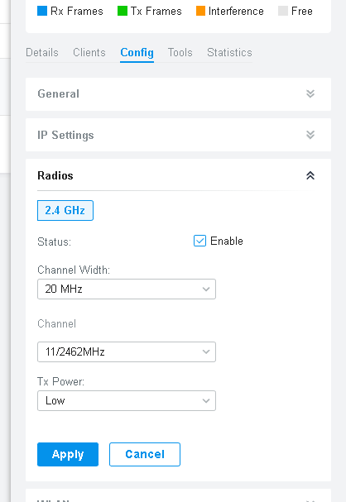Open the Channel 11/2462MHz dropdown
The width and height of the screenshot is (346, 502).
click(x=127, y=351)
